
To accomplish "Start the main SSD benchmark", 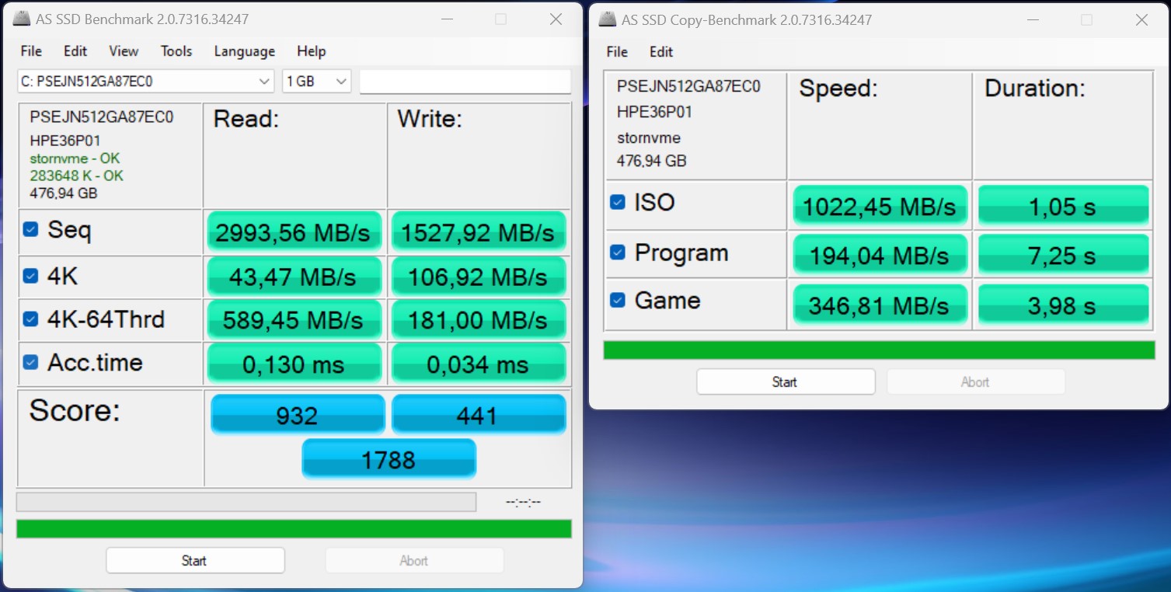I will coord(195,560).
